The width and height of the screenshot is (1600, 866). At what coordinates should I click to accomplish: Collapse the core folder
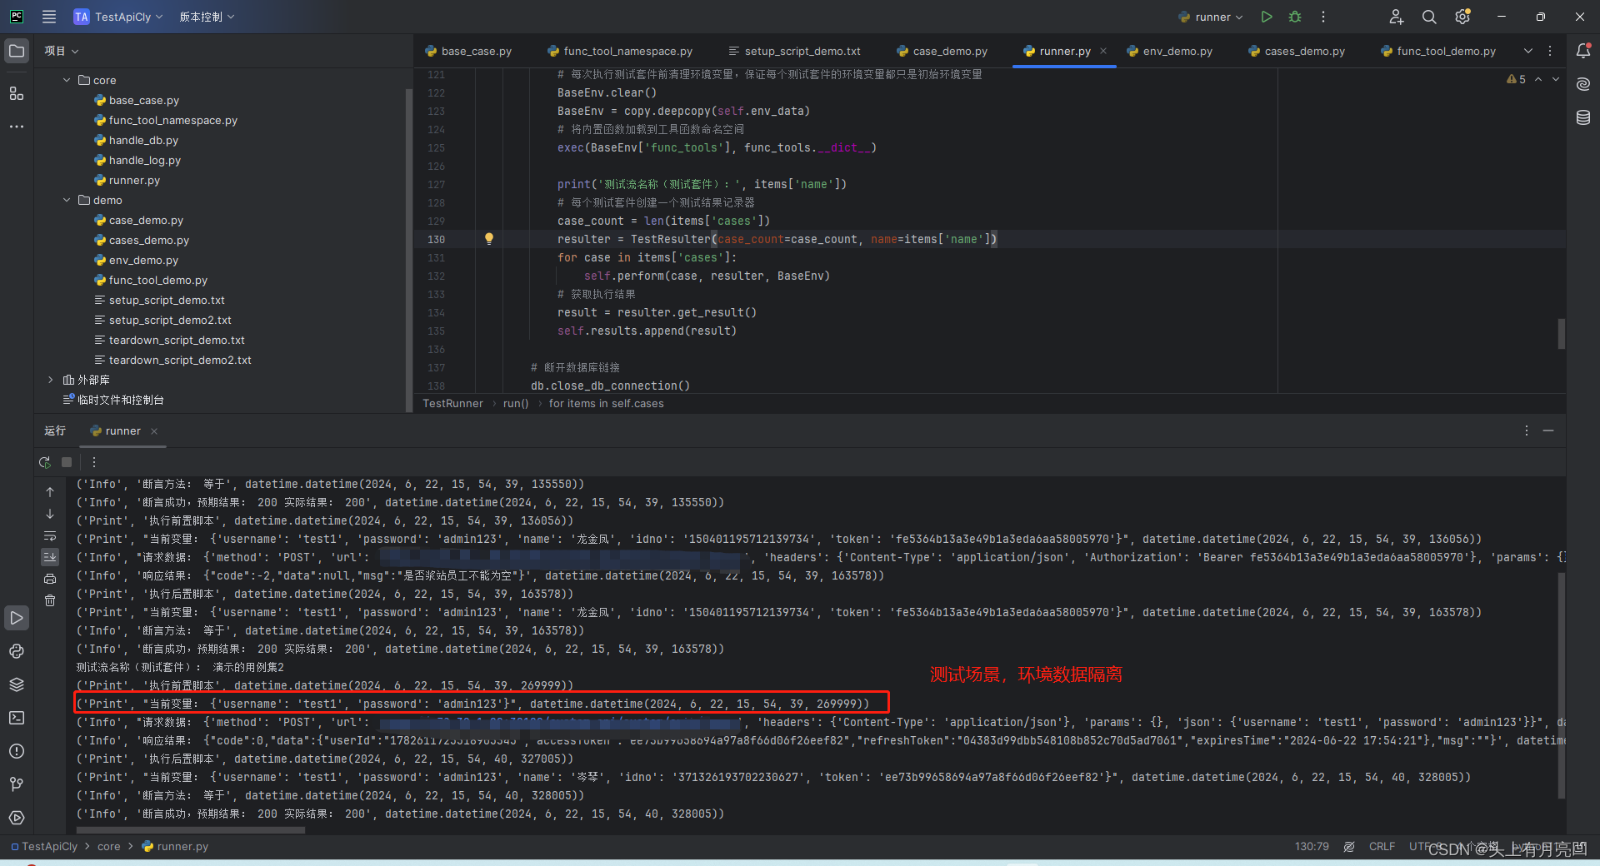pyautogui.click(x=67, y=80)
